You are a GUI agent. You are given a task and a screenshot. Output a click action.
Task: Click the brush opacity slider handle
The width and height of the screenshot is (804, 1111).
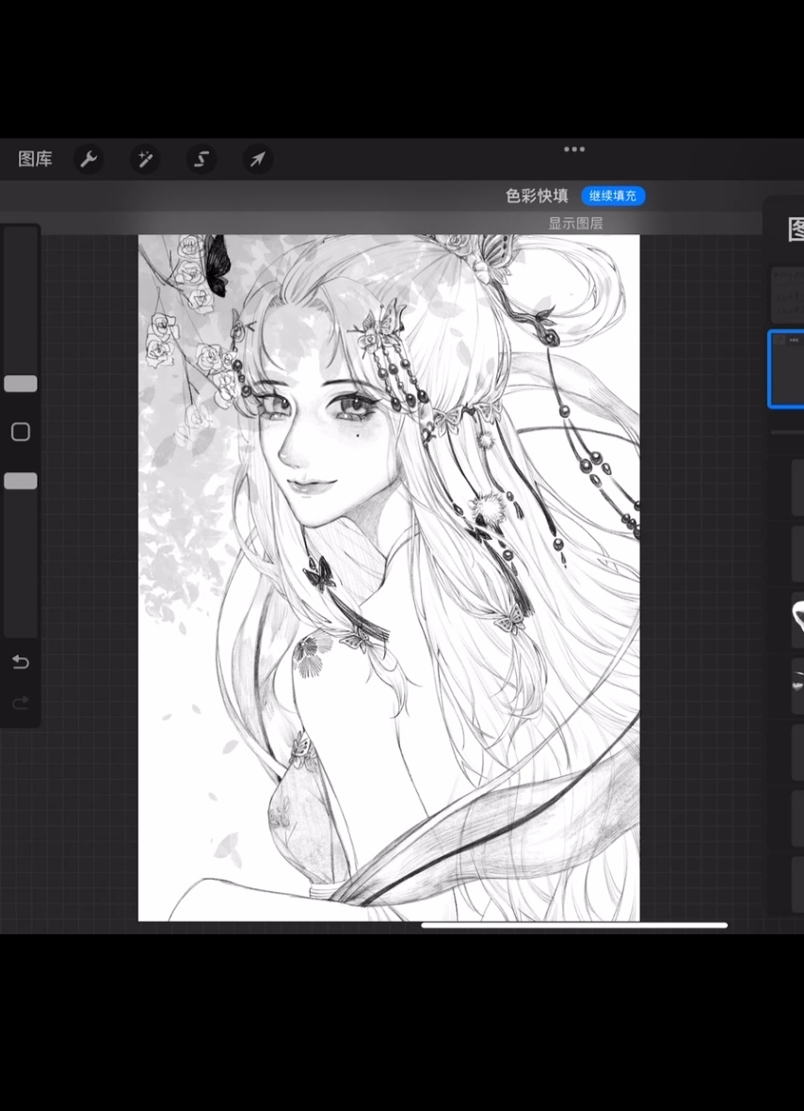pos(21,481)
